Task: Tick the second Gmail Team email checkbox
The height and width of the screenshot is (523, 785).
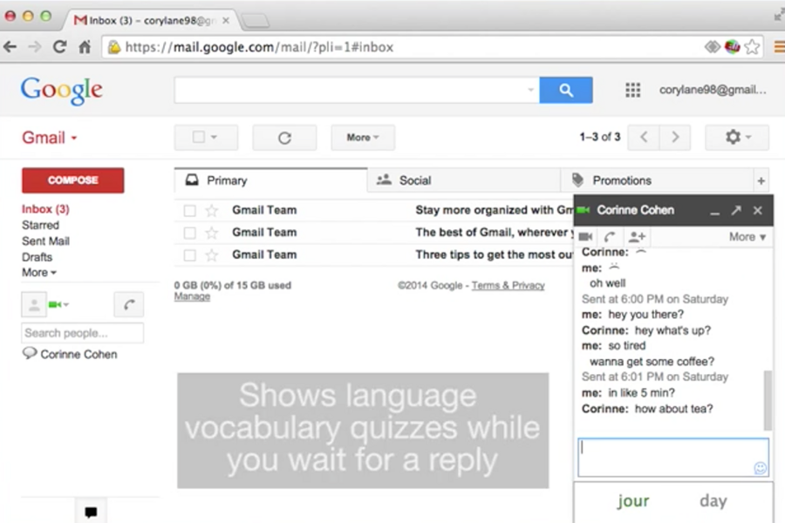Action: pyautogui.click(x=190, y=233)
